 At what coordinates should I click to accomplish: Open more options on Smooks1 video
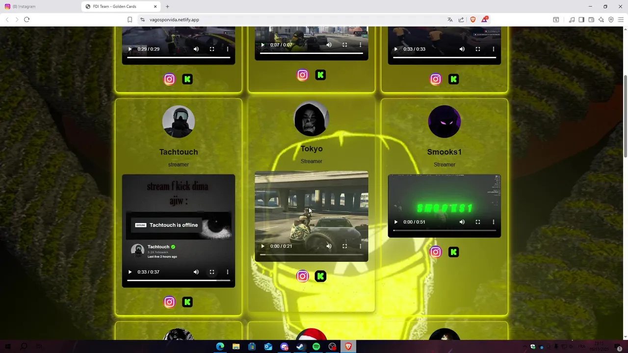494,222
